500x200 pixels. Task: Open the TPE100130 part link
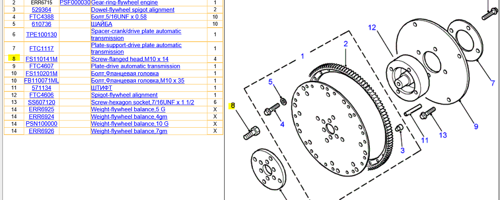click(41, 34)
